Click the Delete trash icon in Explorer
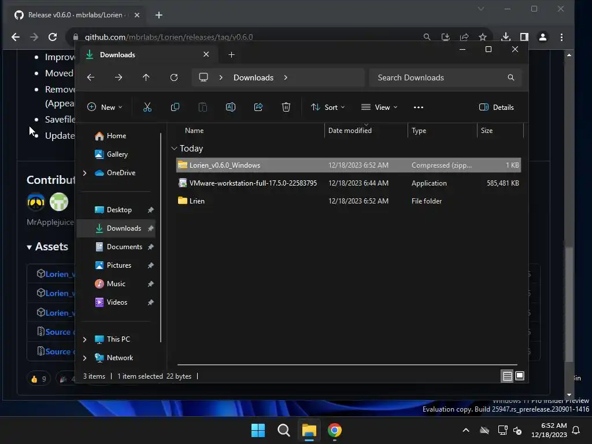The height and width of the screenshot is (444, 592). pos(286,107)
